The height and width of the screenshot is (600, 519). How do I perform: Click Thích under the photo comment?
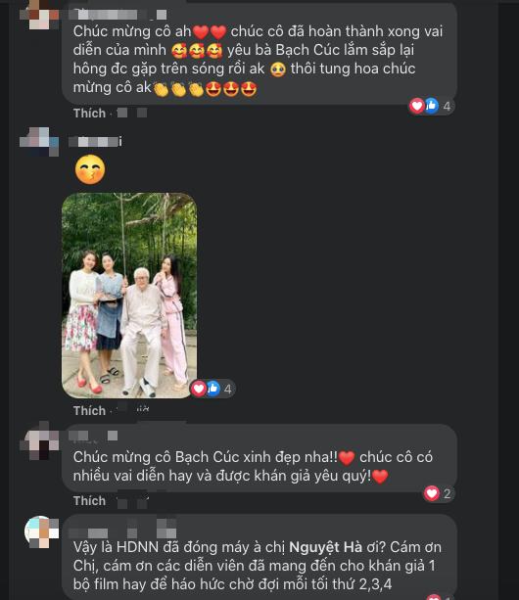[89, 410]
